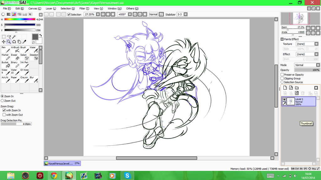Select the AirBrush tool
This screenshot has width=321, height=180.
(15, 49)
